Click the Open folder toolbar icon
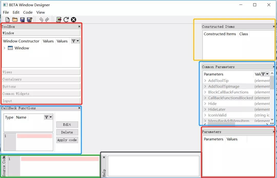Viewport: 277px width, 178px height. (x=15, y=19)
